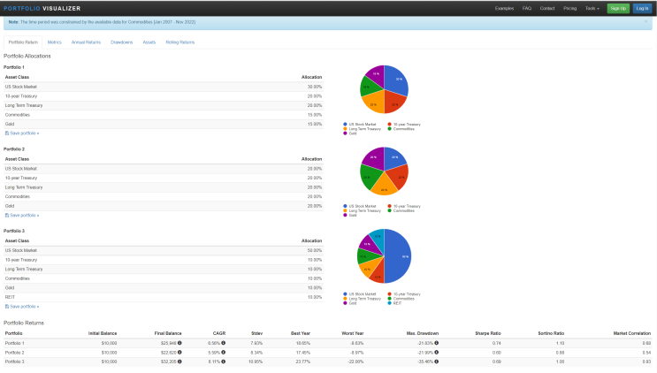Image resolution: width=657 pixels, height=373 pixels.
Task: Open the Tools dropdown menu
Action: tap(592, 8)
